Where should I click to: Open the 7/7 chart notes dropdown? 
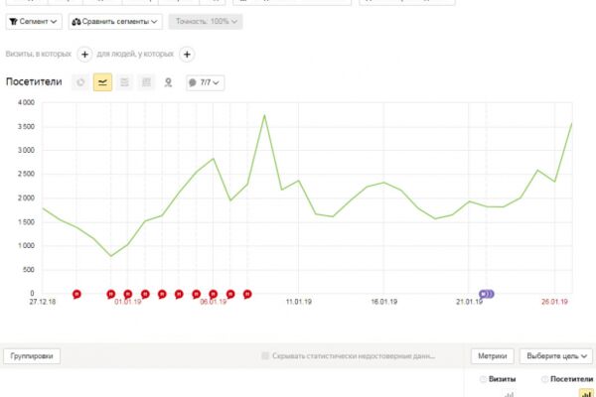(206, 82)
